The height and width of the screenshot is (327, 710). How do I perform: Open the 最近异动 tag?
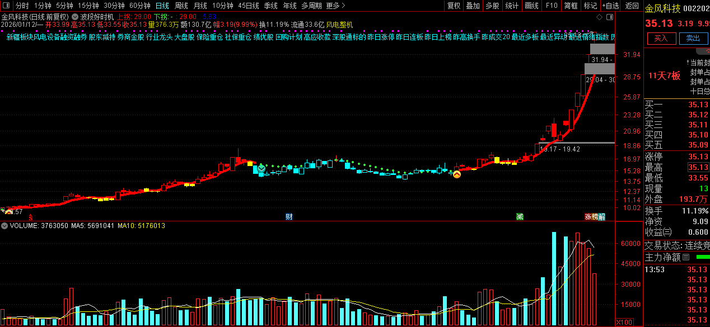coord(554,37)
